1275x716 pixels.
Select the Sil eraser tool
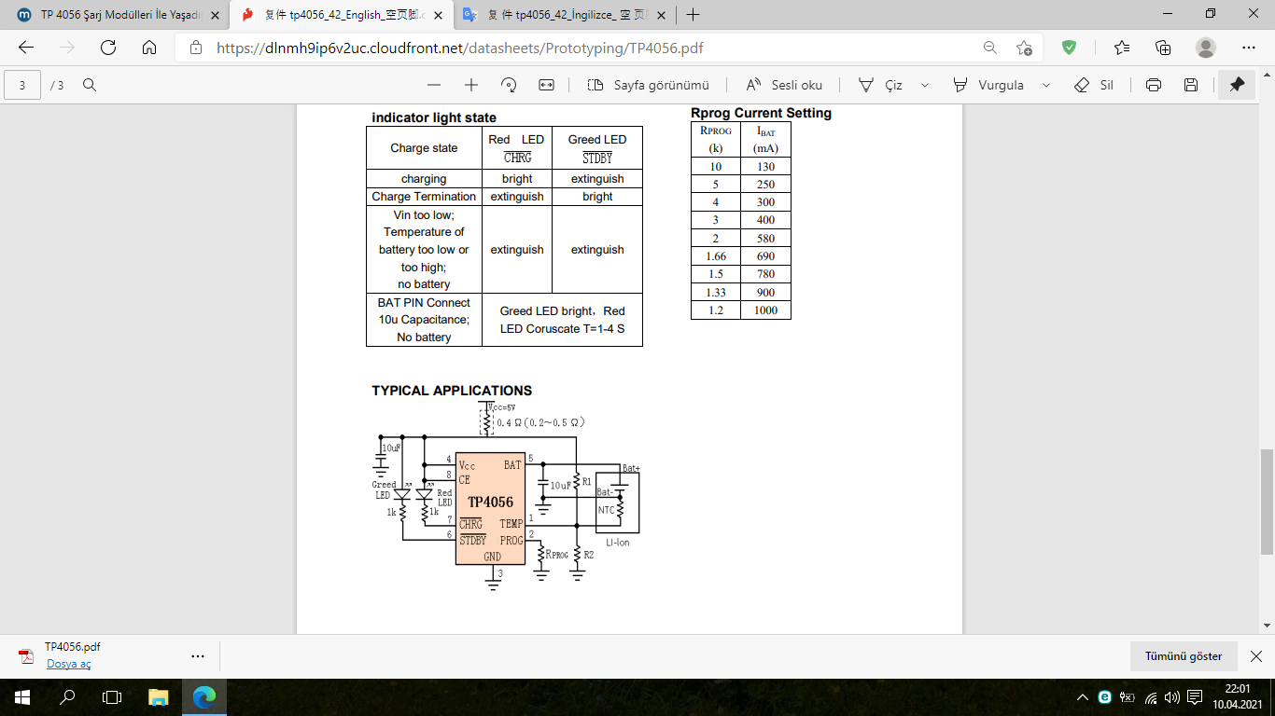[x=1094, y=85]
